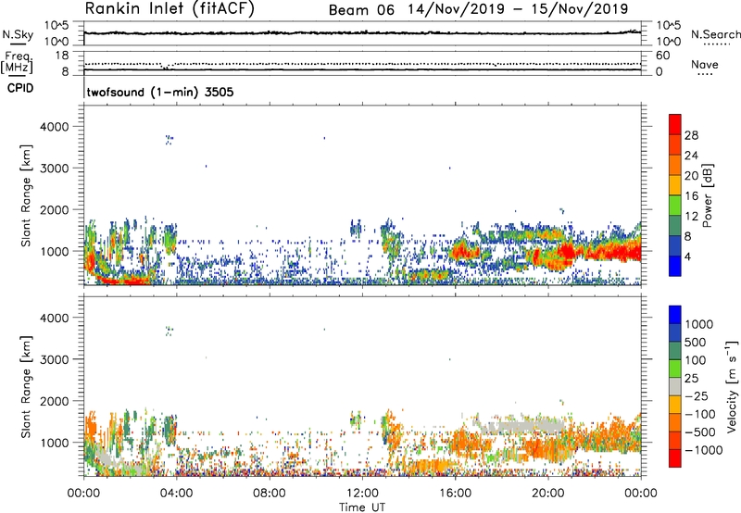Viewport: 741px width, 513px height.
Task: Click the "3000" range tick of the power panel
Action: tap(55, 169)
